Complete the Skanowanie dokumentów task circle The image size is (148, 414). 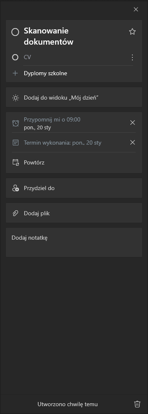point(15,32)
